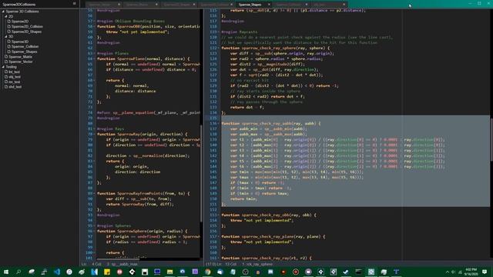The image size is (493, 277).
Task: Collapse the Sparrow 3D Collisions root folder
Action: coord(3,12)
